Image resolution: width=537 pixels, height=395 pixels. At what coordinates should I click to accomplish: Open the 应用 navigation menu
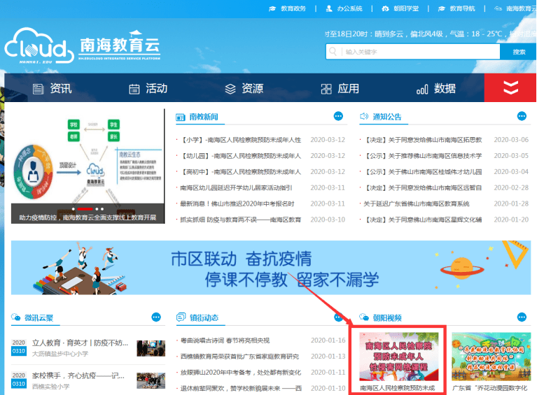tap(340, 89)
